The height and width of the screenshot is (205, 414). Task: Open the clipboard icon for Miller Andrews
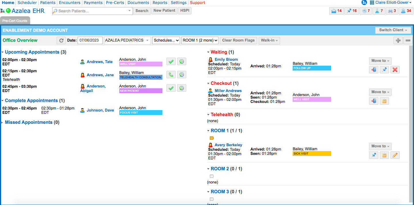tap(384, 101)
